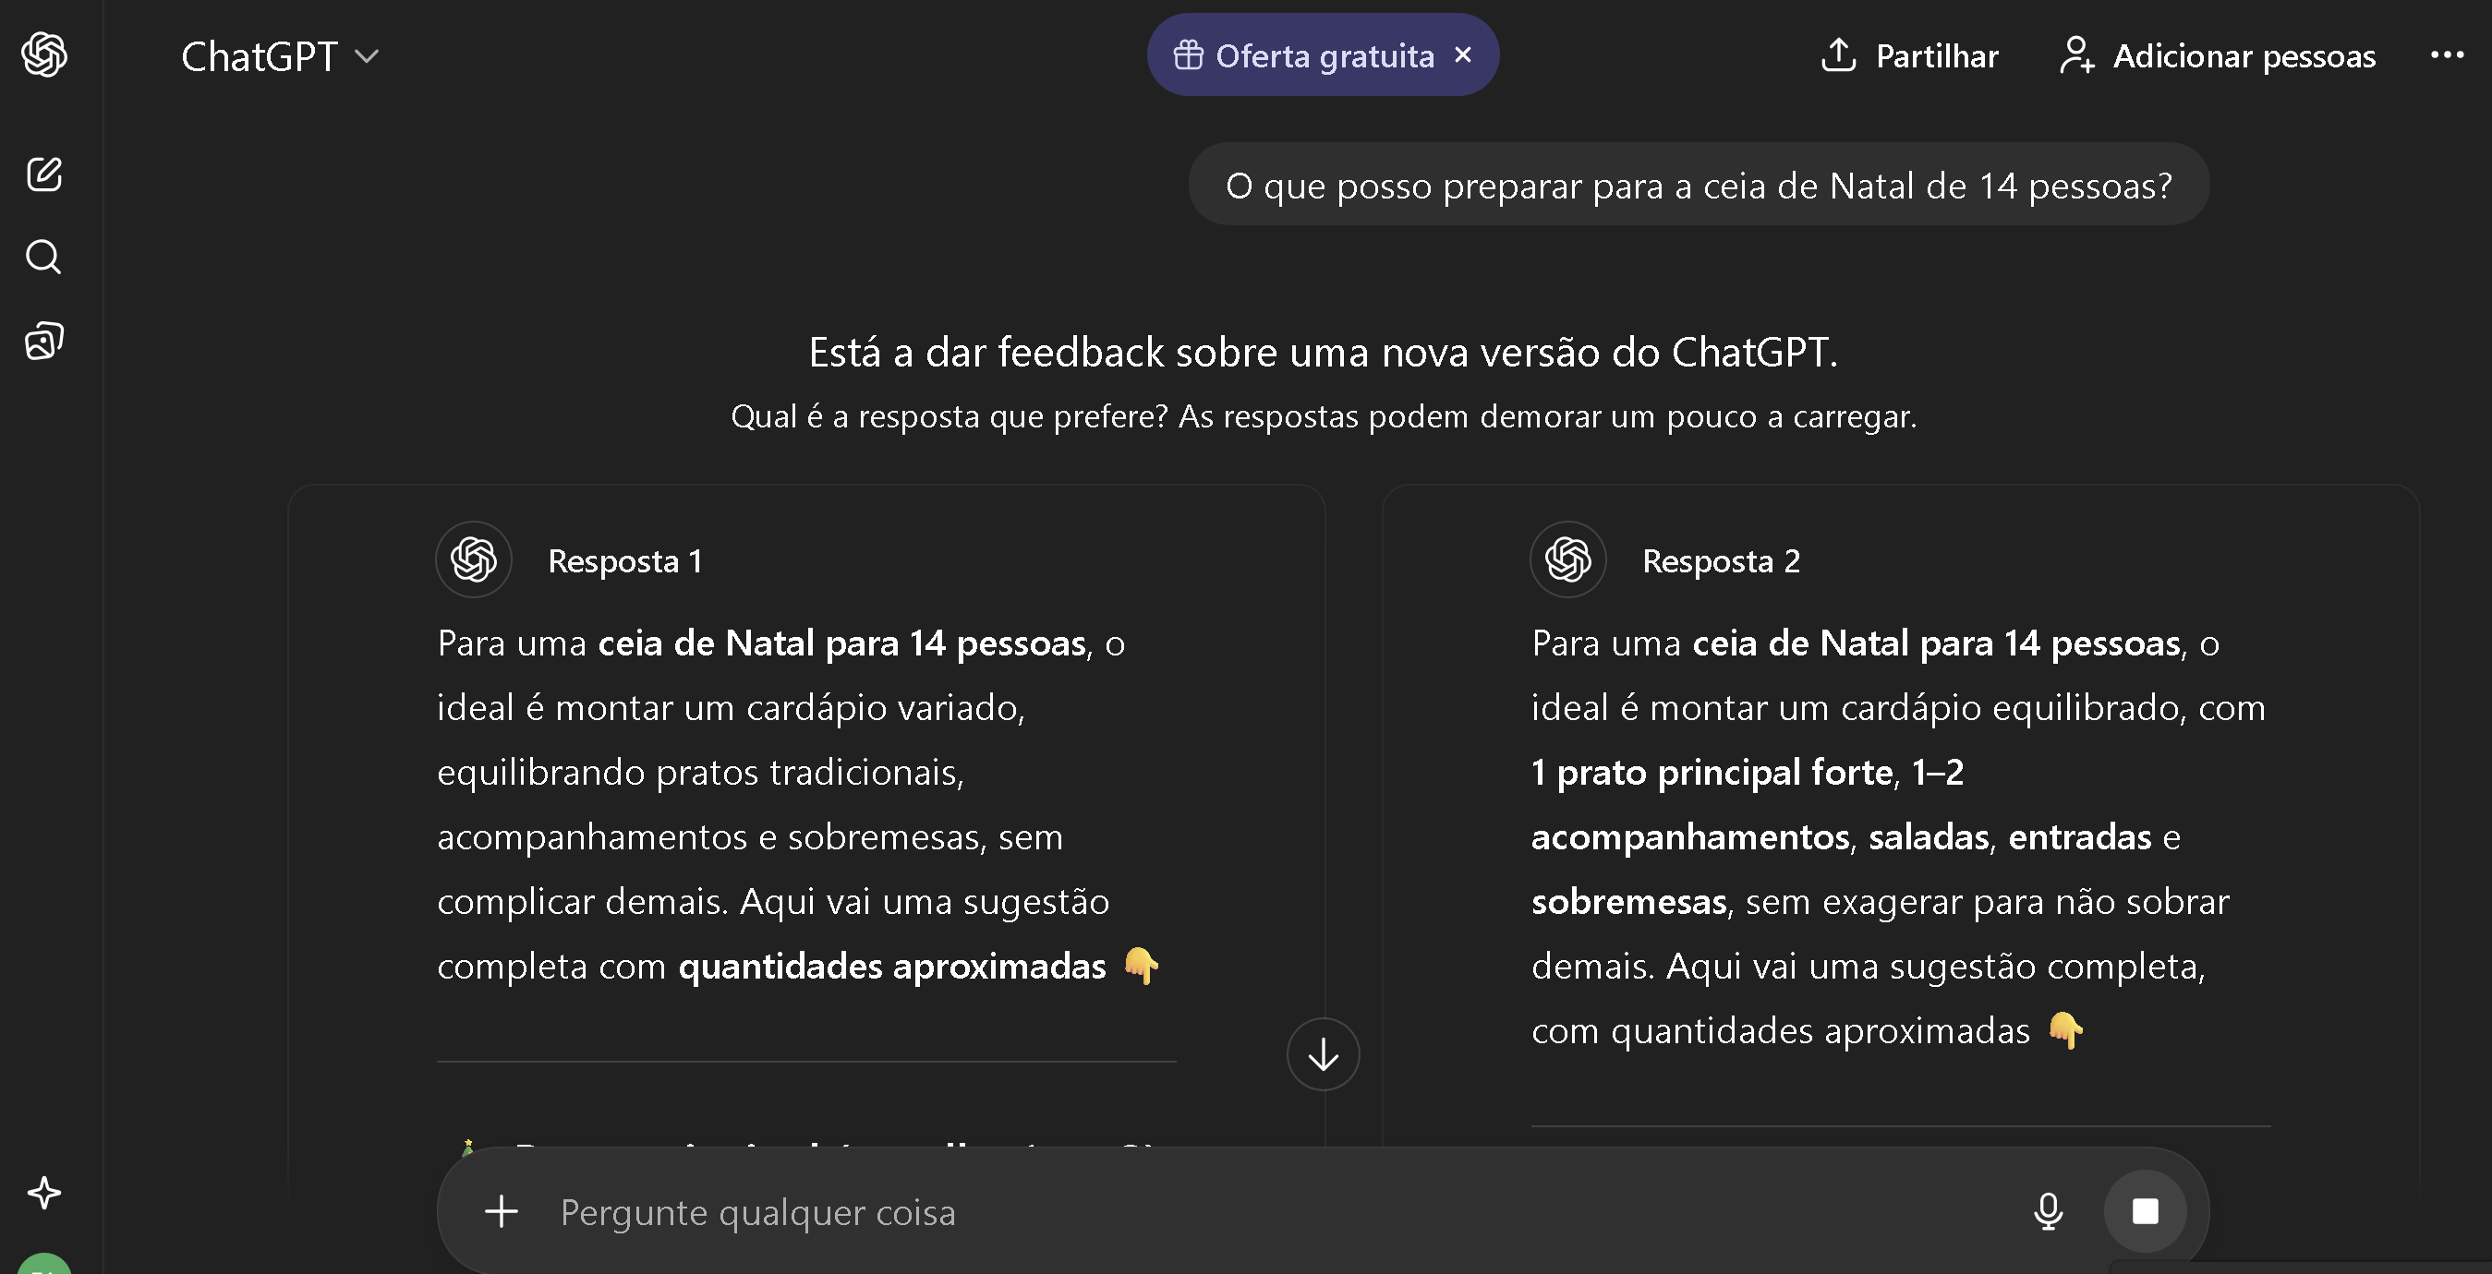Click the Partilhar button
The width and height of the screenshot is (2492, 1274).
coord(1908,56)
